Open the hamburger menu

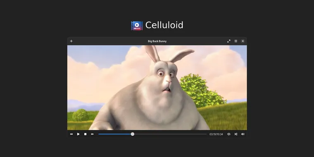(235, 41)
